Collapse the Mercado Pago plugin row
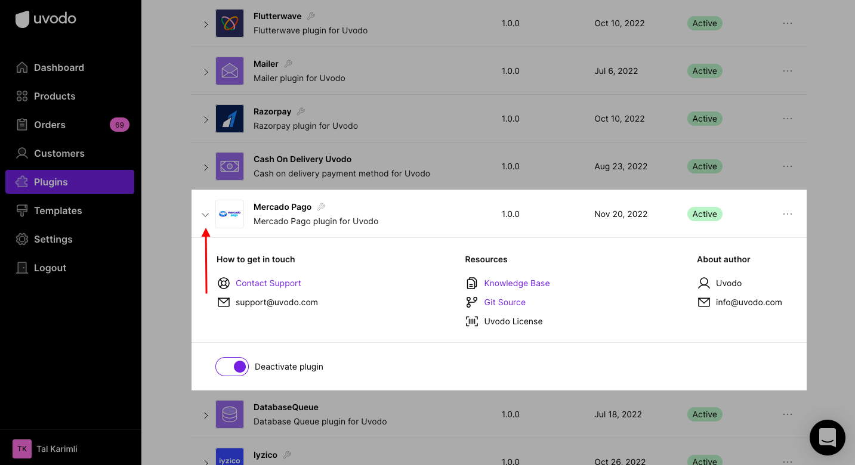The width and height of the screenshot is (855, 465). click(206, 215)
